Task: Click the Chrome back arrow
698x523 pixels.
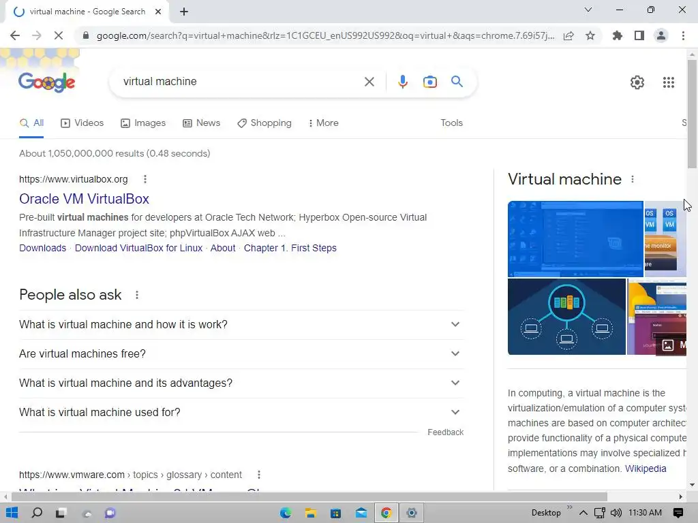Action: [x=15, y=35]
